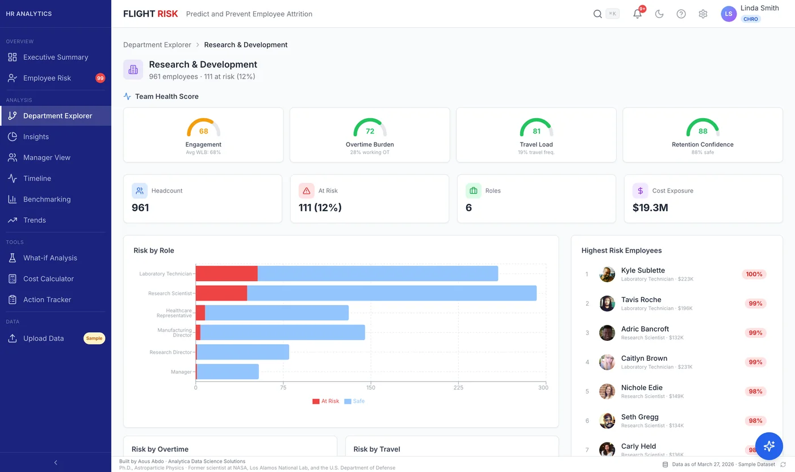The height and width of the screenshot is (472, 795).
Task: Select Nichole Edie employee name
Action: point(642,388)
